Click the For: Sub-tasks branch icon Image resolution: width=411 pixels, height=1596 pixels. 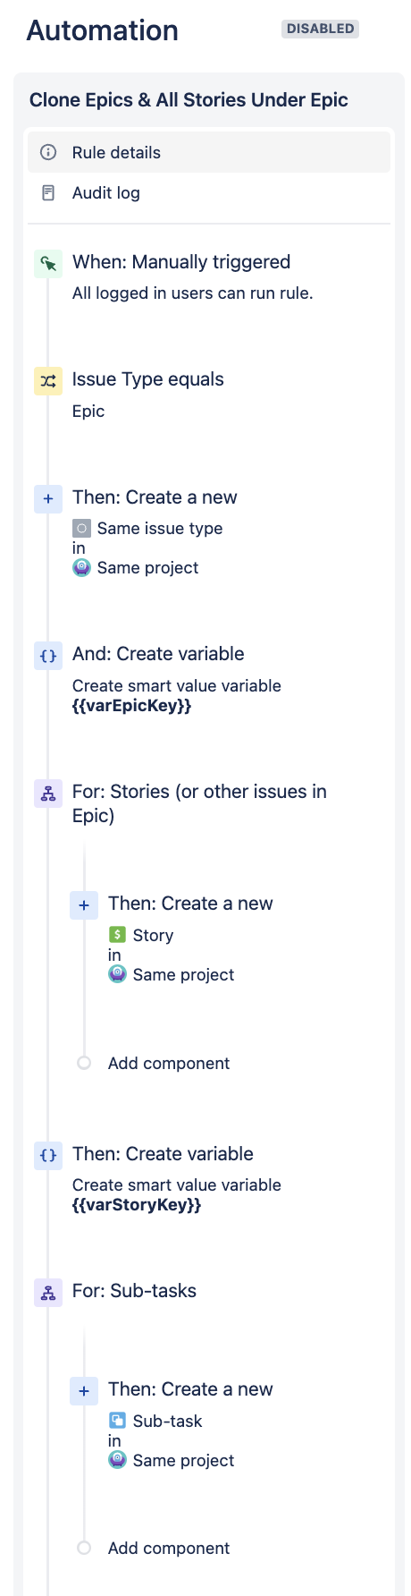(48, 1293)
